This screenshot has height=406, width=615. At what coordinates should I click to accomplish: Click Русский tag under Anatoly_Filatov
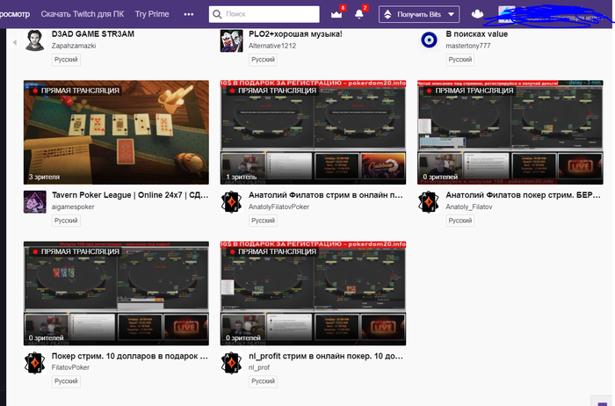click(x=460, y=221)
